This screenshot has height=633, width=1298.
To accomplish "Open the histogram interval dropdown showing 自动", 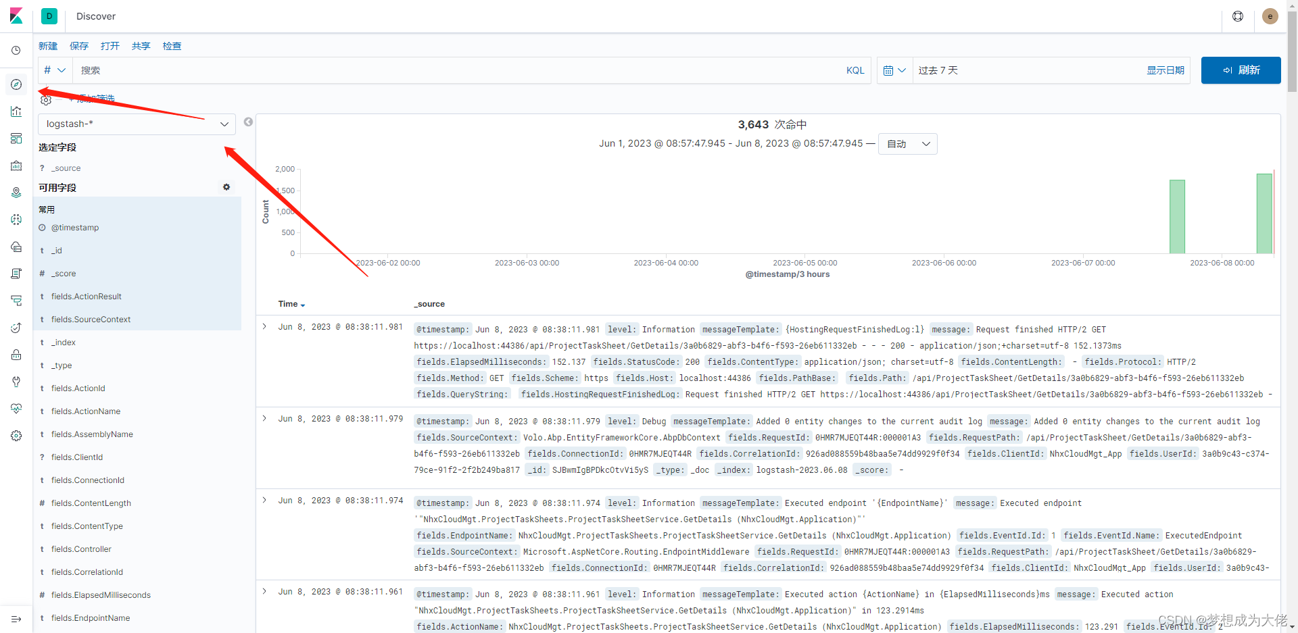I will [907, 143].
